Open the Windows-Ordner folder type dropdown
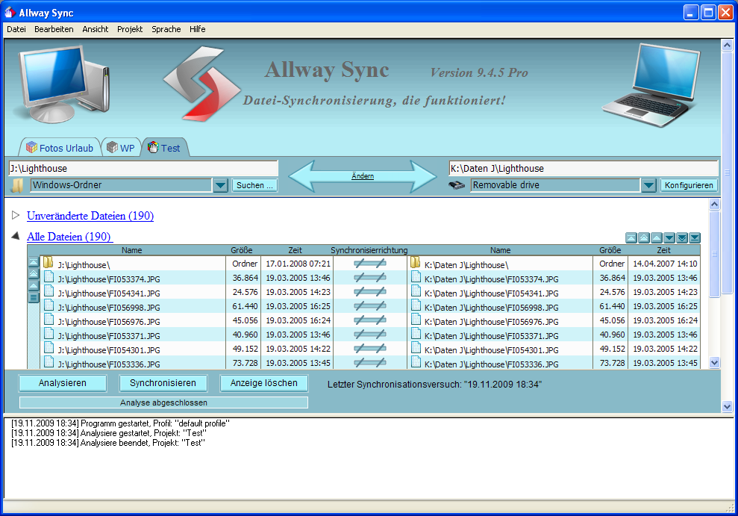Viewport: 738px width, 516px height. click(220, 185)
